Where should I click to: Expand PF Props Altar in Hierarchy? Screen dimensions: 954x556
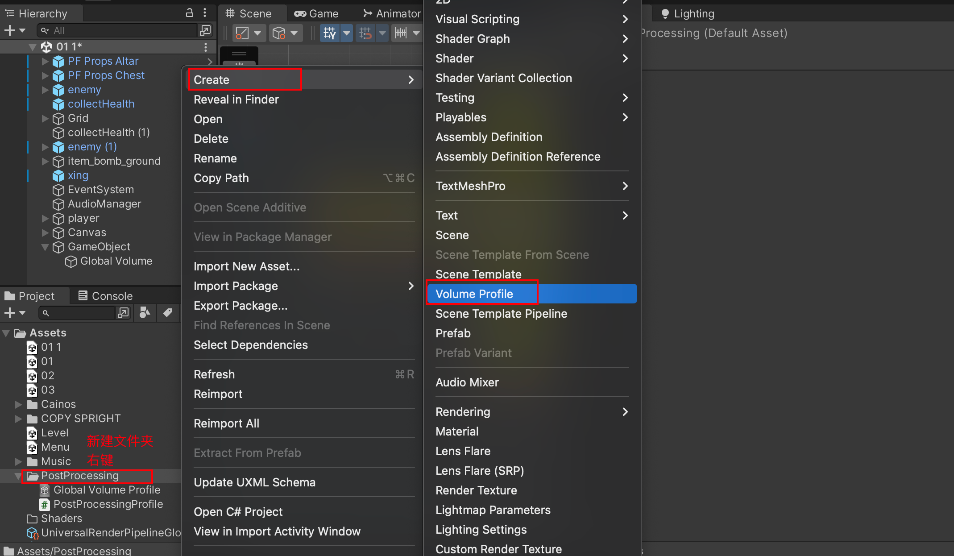tap(45, 61)
